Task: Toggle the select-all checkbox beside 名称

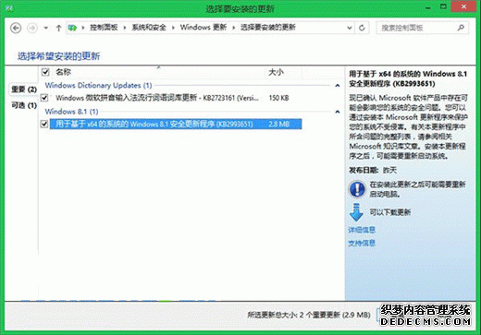Action: click(45, 72)
